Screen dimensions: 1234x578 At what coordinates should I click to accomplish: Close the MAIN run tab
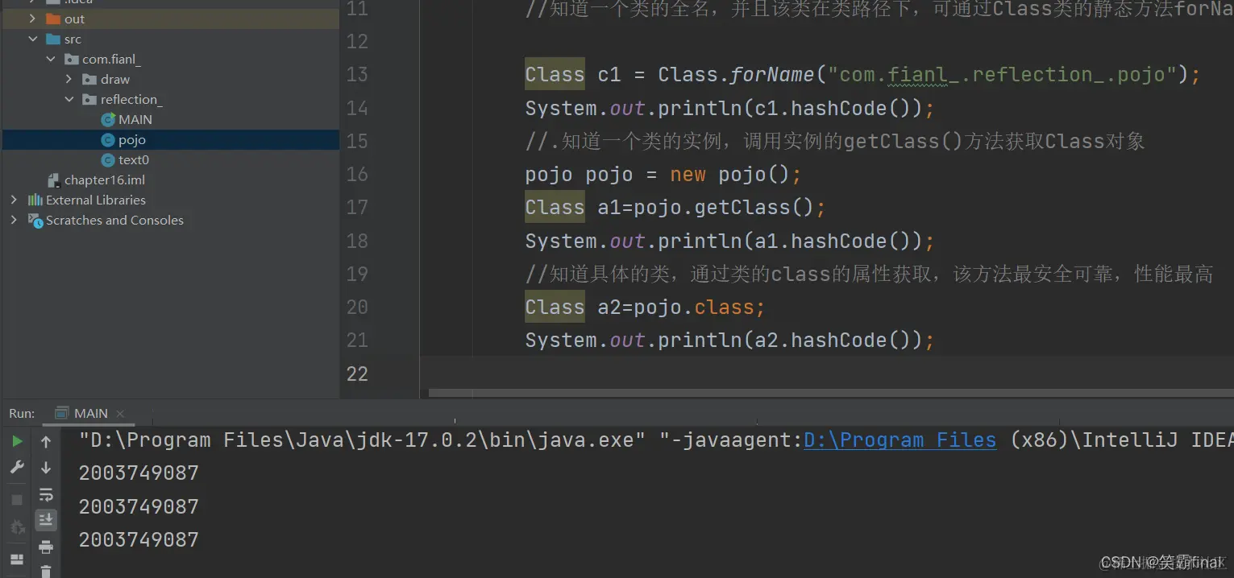coord(120,414)
